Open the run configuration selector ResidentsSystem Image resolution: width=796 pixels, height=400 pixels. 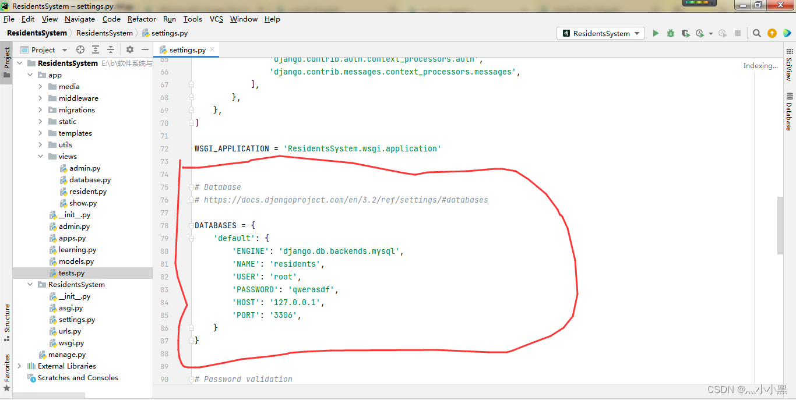(x=601, y=33)
